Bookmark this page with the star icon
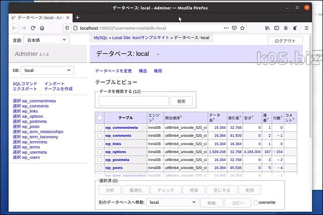The height and width of the screenshot is (215, 323). click(x=242, y=28)
